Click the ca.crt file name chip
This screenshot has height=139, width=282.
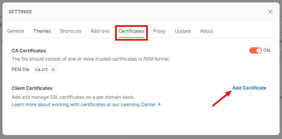click(42, 69)
